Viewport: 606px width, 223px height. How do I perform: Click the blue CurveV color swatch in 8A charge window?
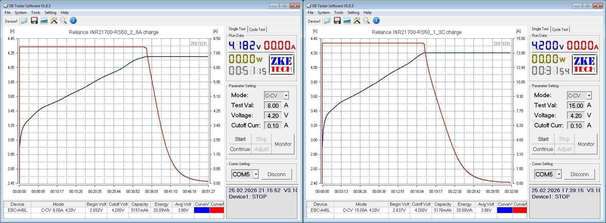click(202, 210)
